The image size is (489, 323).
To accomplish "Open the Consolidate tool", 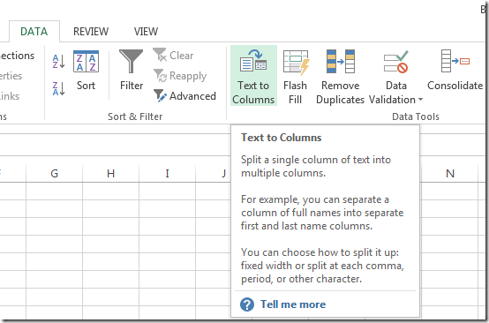I will coord(455,70).
